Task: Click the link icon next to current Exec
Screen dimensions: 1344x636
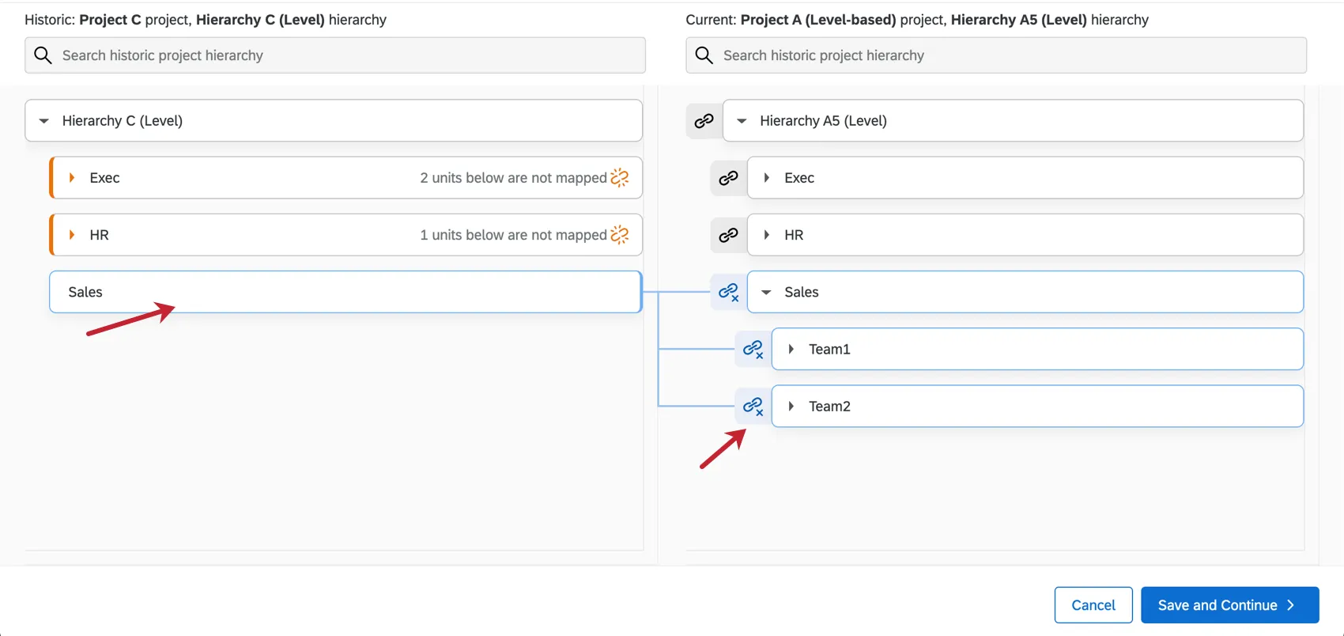Action: [728, 178]
